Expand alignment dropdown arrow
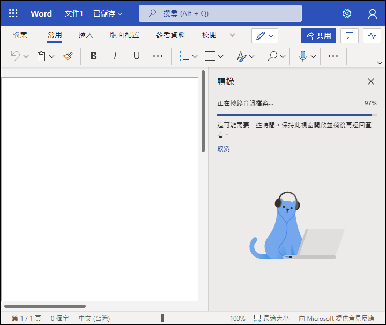386x325 pixels. coord(220,57)
